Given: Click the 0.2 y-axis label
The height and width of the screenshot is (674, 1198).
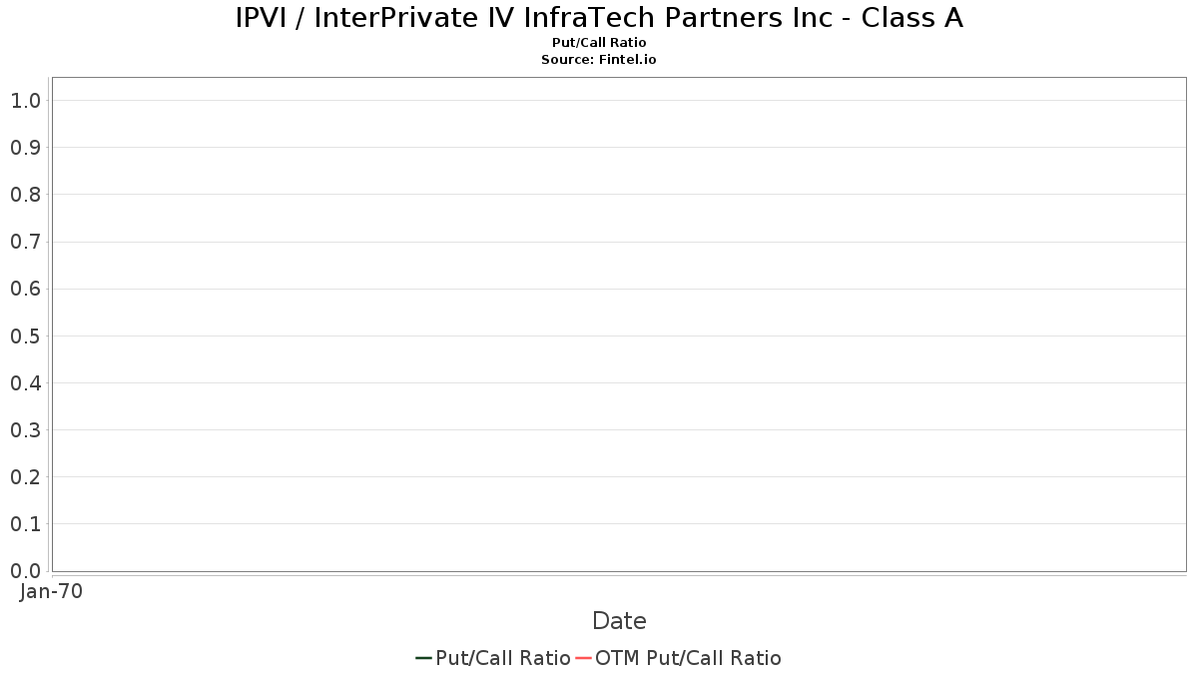Looking at the screenshot, I should (x=25, y=477).
